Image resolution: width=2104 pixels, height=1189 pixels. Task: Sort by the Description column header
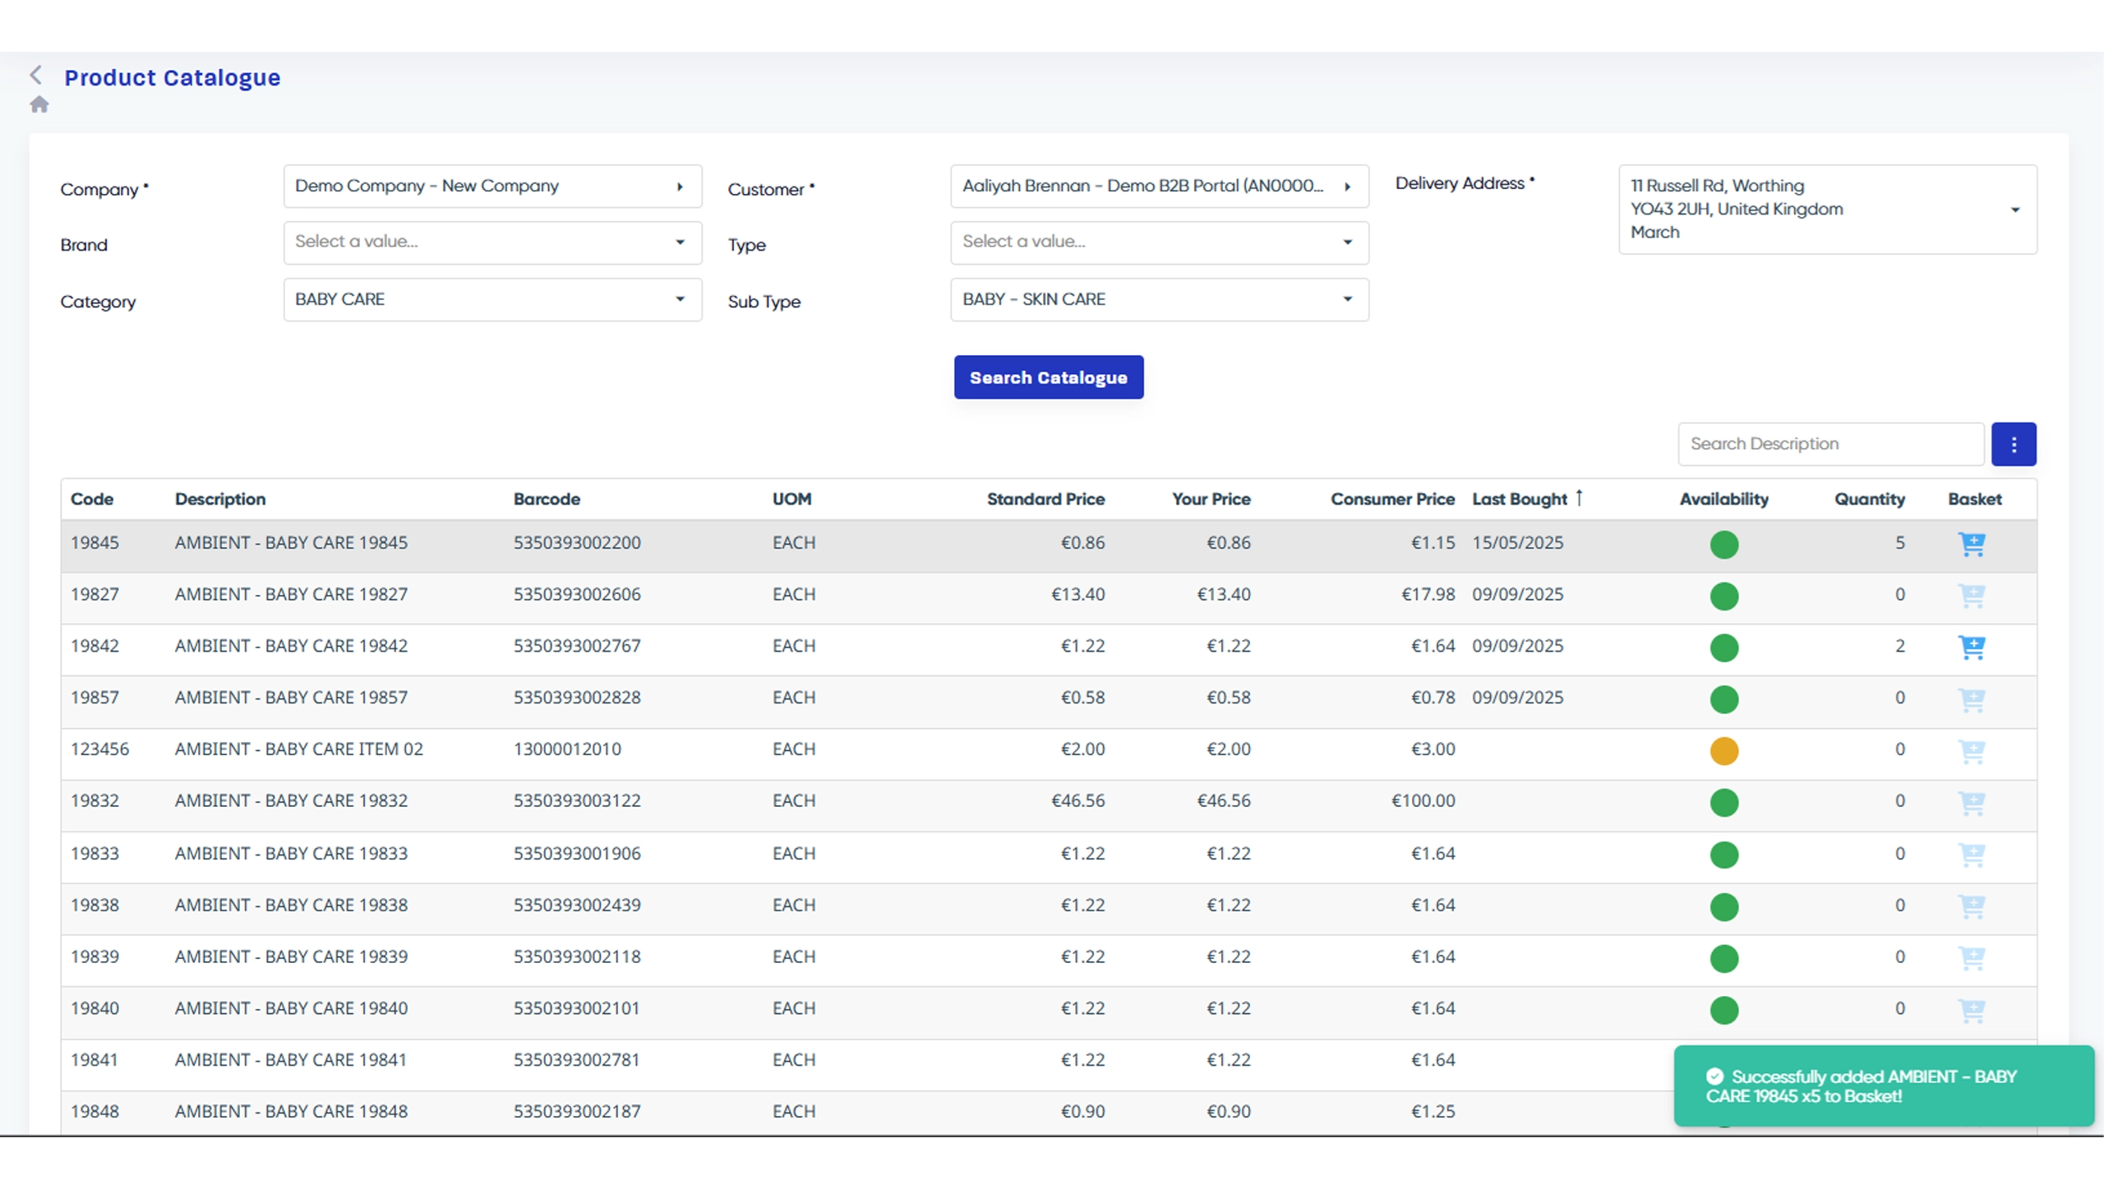pyautogui.click(x=220, y=500)
